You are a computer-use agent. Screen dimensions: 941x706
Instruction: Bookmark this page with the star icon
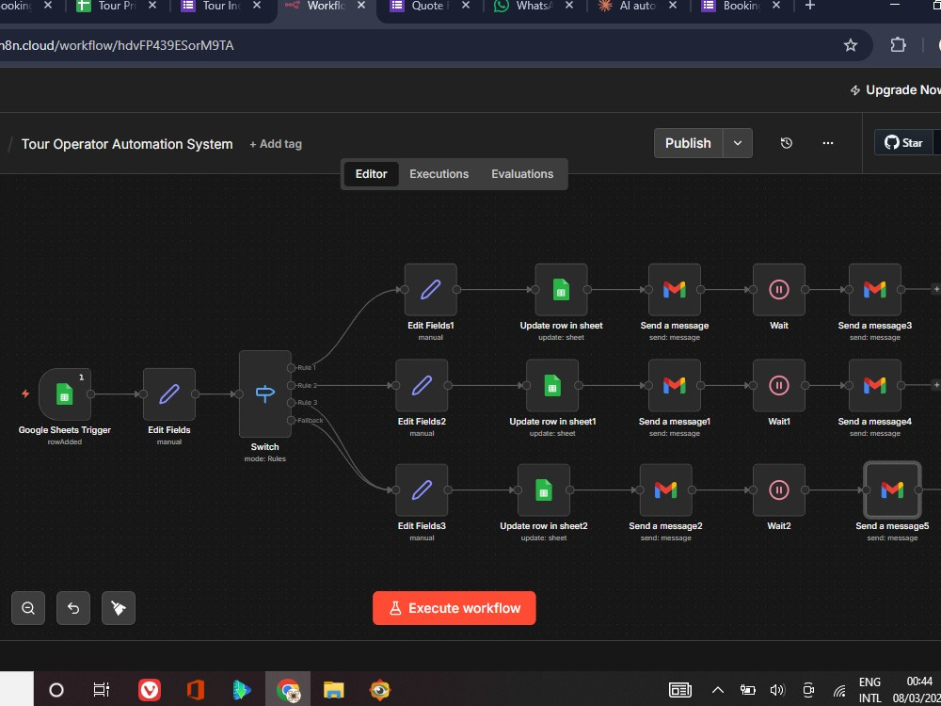tap(851, 45)
